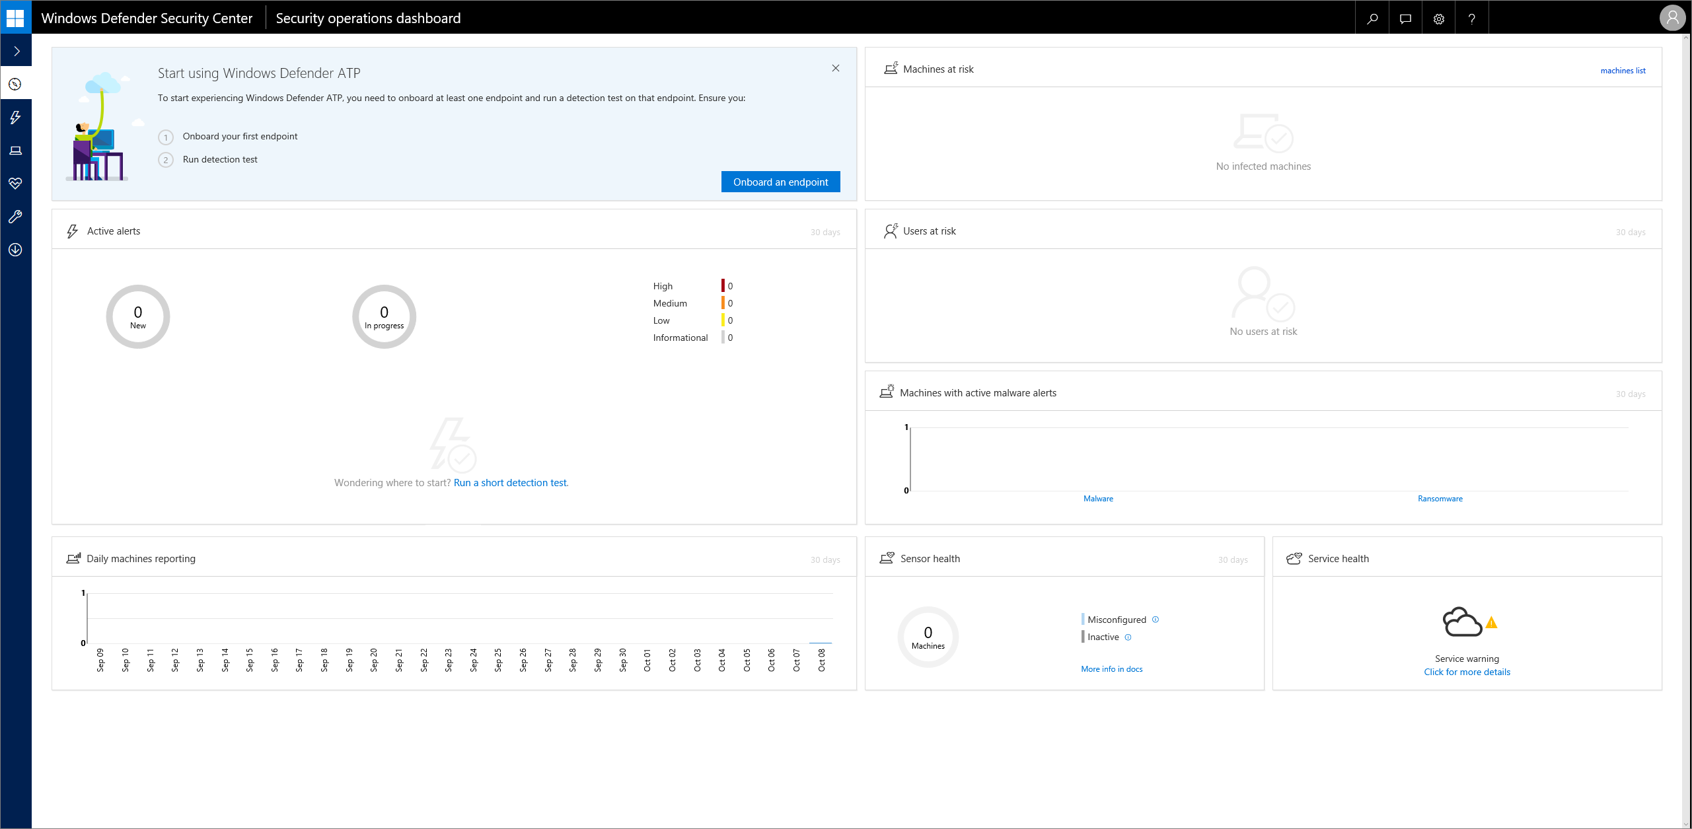This screenshot has height=829, width=1692.
Task: Click the Malware chart category label
Action: point(1098,499)
